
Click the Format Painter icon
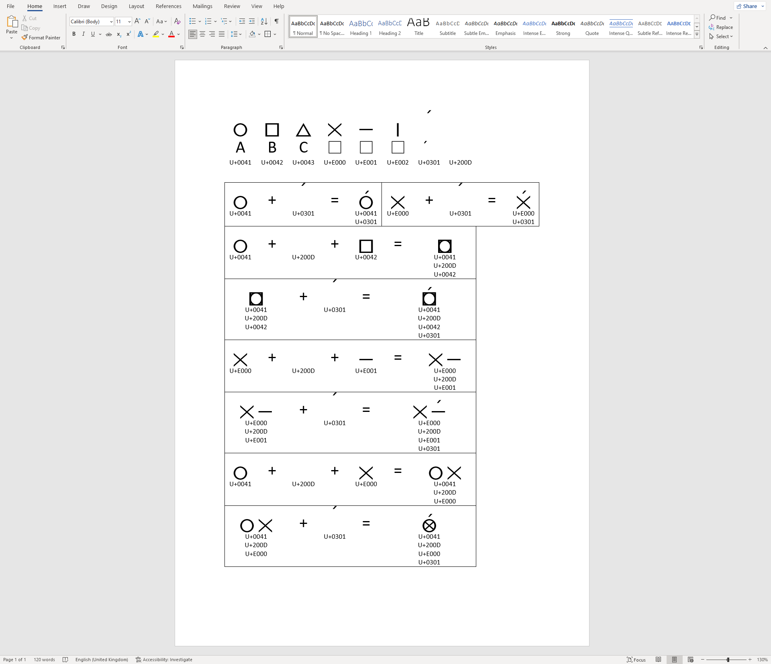(x=25, y=37)
